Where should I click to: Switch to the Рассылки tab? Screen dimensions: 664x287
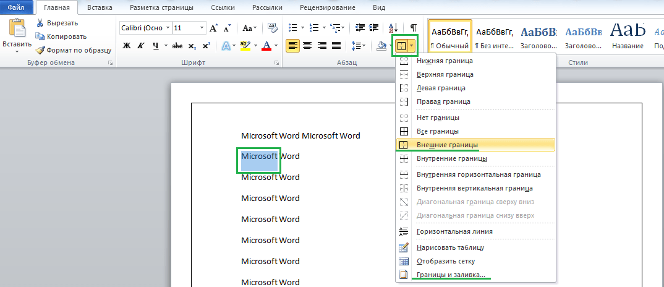tap(268, 7)
